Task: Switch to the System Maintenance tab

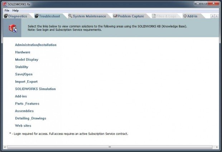Action: coord(89,16)
